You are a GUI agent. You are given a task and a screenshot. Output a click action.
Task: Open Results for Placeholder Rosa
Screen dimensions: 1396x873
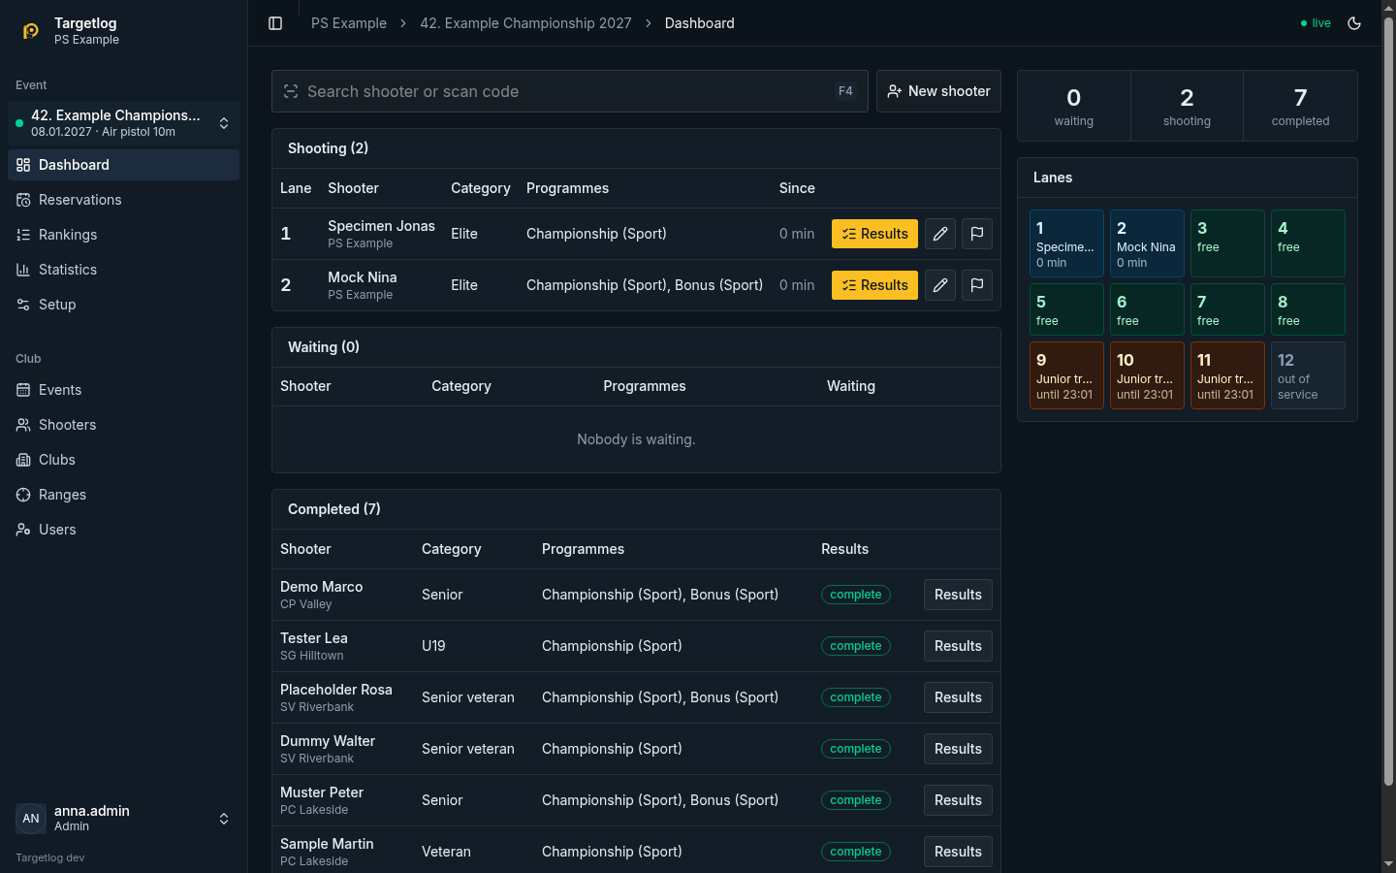958,697
